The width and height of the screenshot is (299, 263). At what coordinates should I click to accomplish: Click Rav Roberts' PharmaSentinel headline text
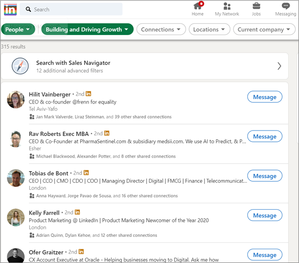(138, 141)
